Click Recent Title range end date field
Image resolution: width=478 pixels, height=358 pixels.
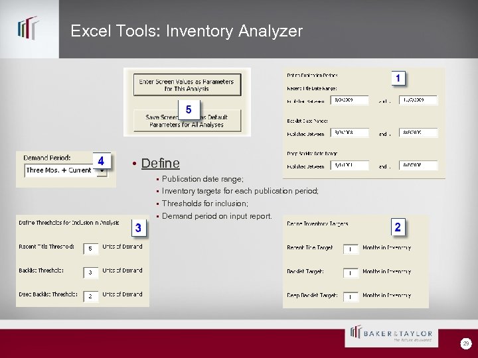[418, 100]
